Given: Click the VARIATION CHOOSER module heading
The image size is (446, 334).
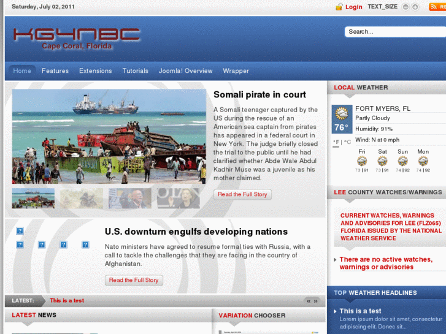Looking at the screenshot, I should [x=252, y=316].
